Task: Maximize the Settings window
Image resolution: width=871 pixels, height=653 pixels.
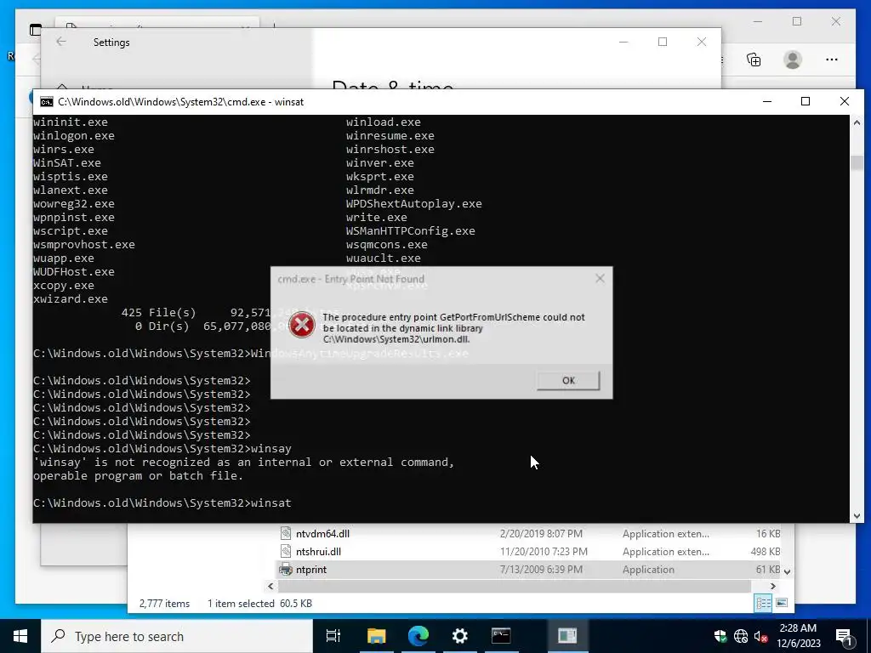Action: 662,42
